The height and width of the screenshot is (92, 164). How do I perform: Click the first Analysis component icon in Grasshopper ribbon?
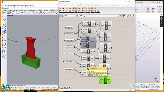tap(60, 8)
